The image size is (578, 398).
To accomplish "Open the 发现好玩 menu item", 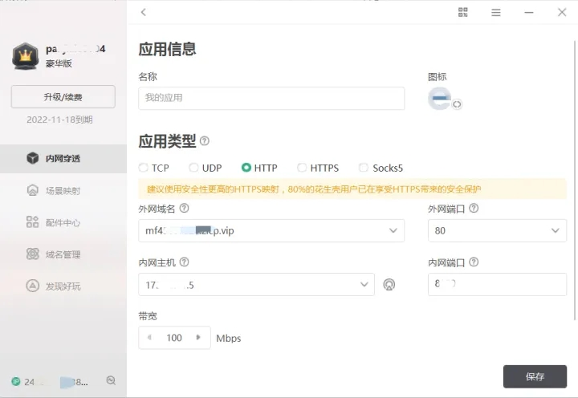I will click(63, 286).
